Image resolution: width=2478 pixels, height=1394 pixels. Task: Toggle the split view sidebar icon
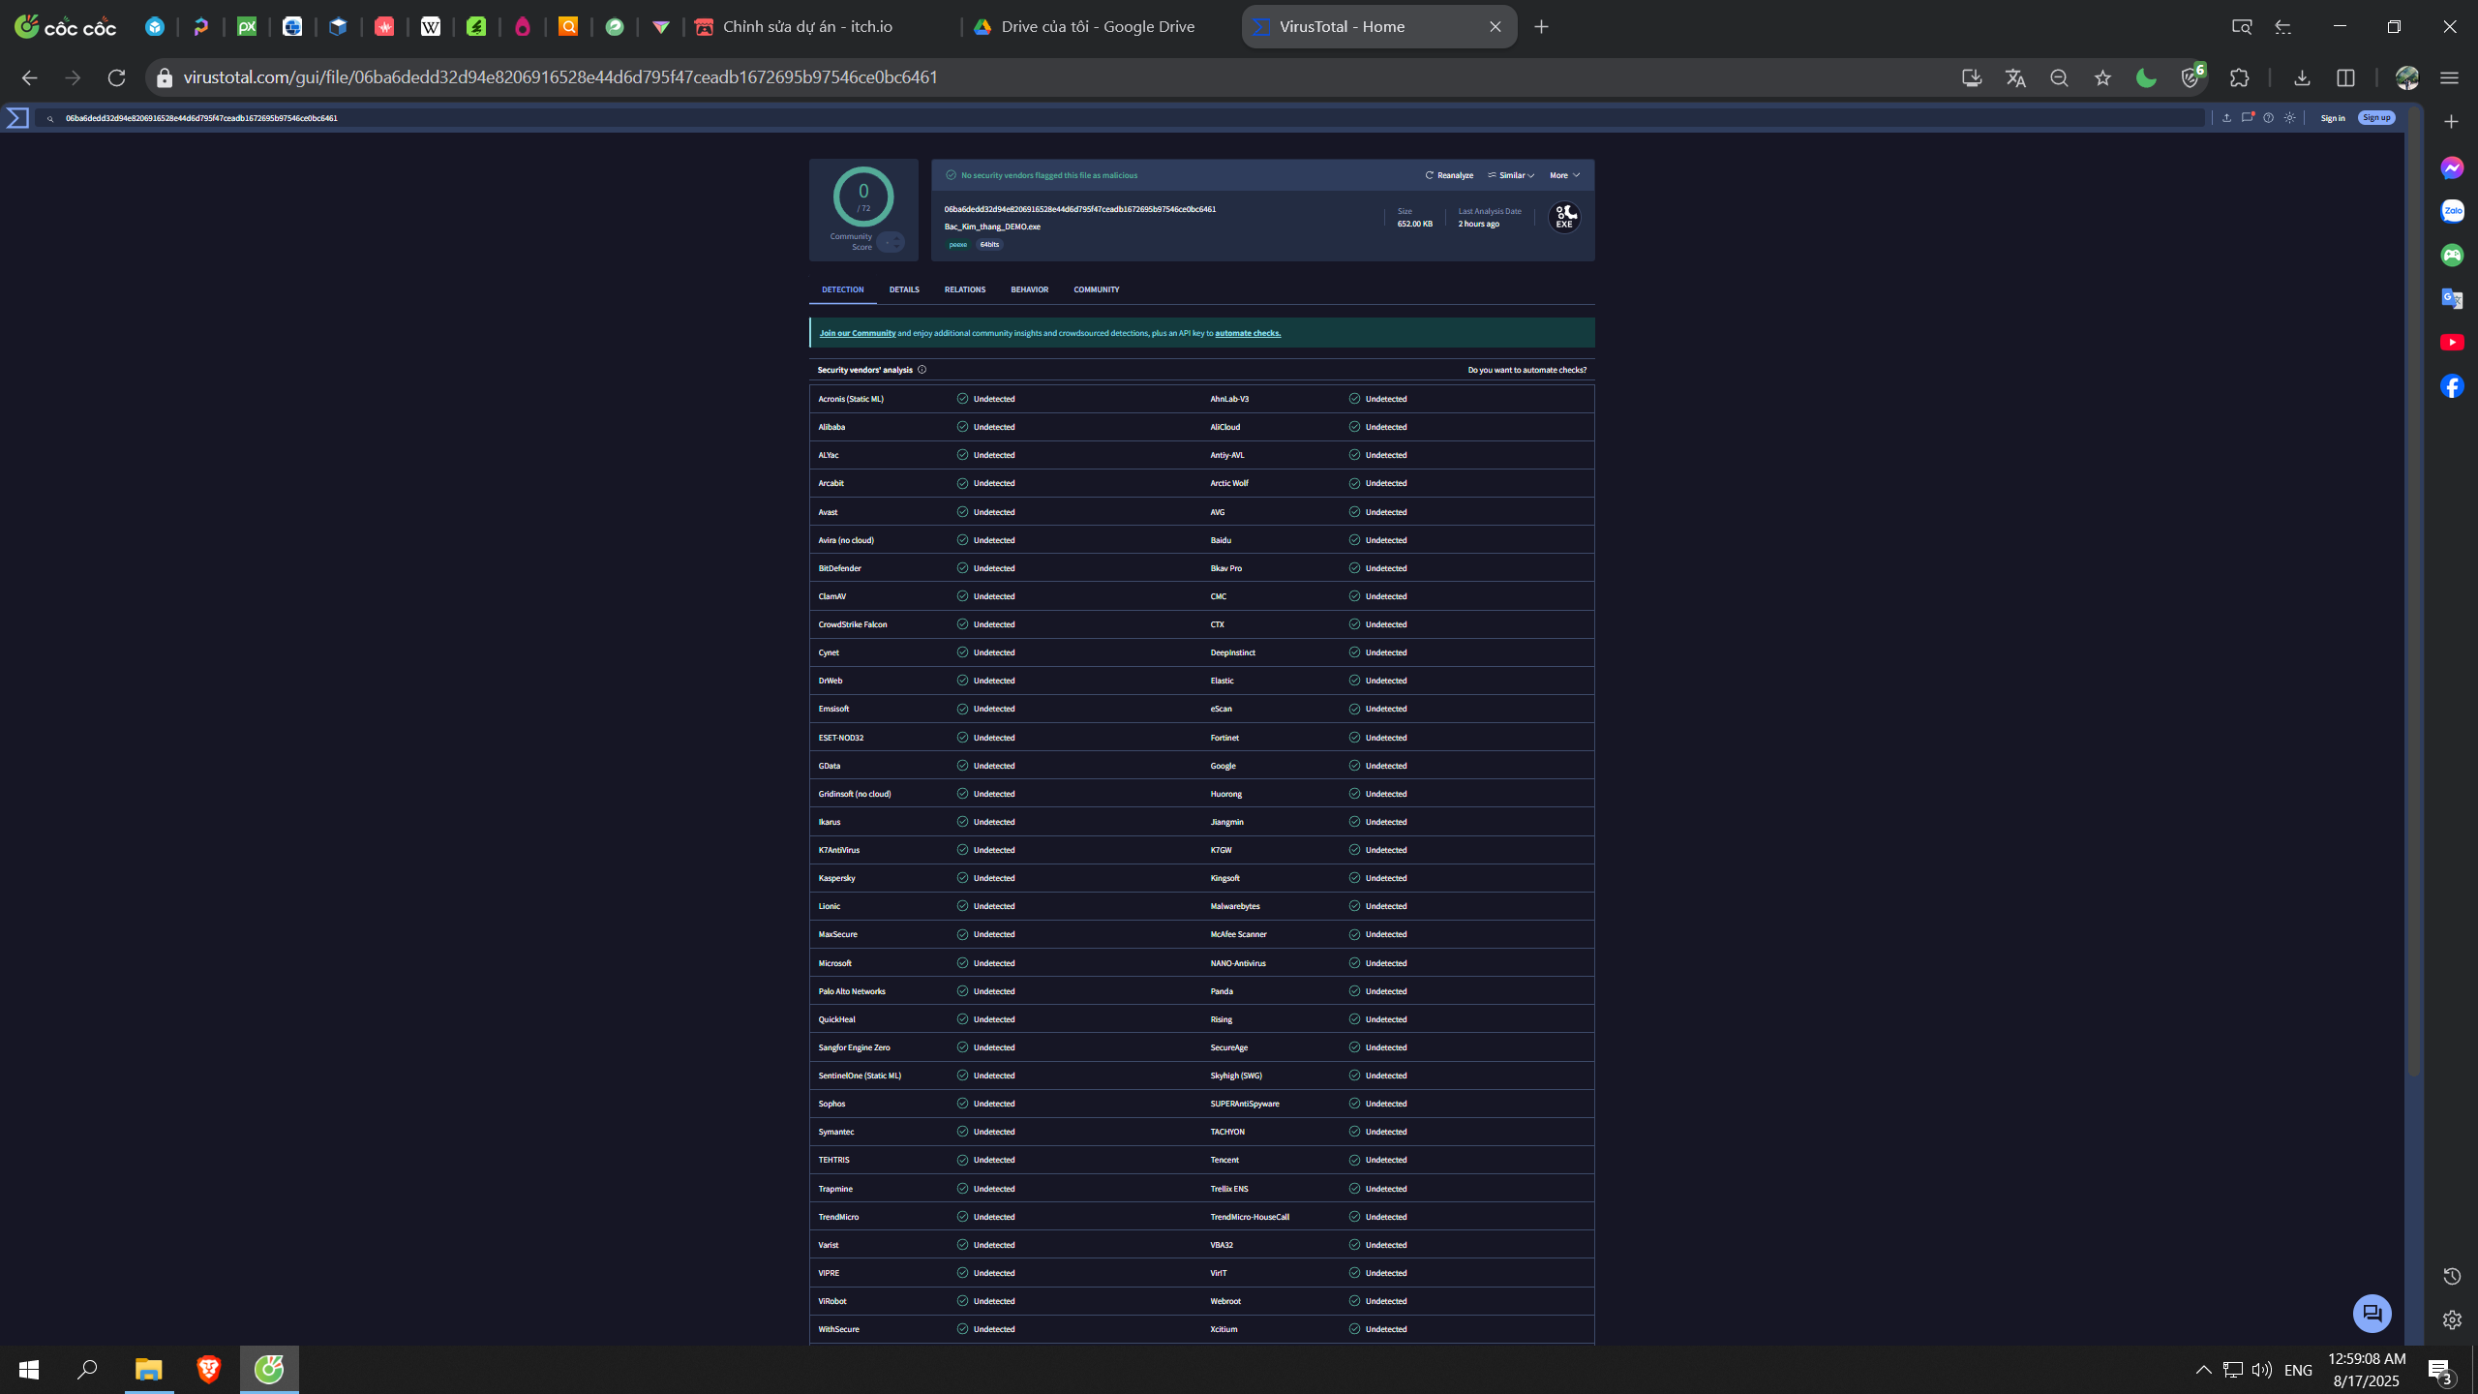click(2345, 77)
